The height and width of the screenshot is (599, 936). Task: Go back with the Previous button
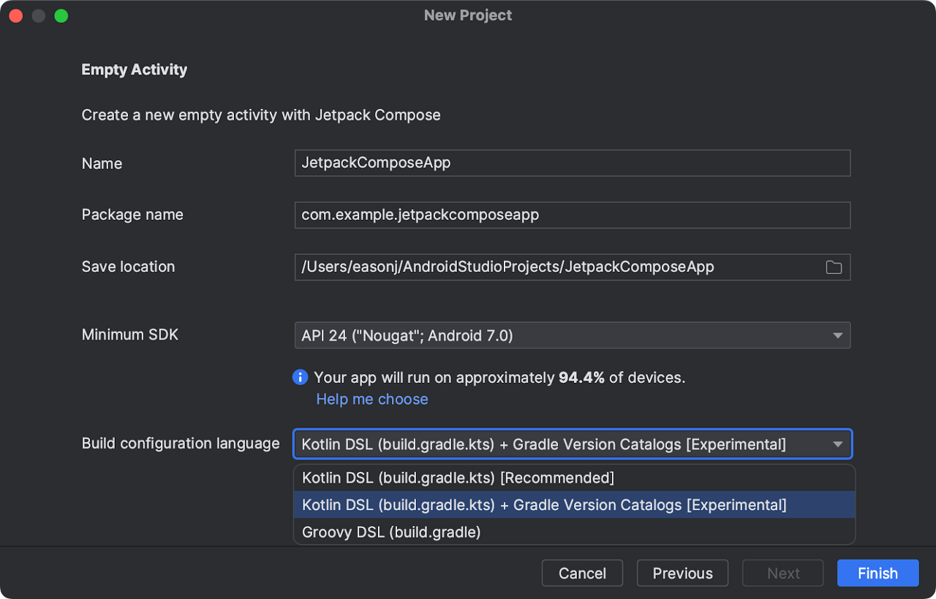[682, 573]
